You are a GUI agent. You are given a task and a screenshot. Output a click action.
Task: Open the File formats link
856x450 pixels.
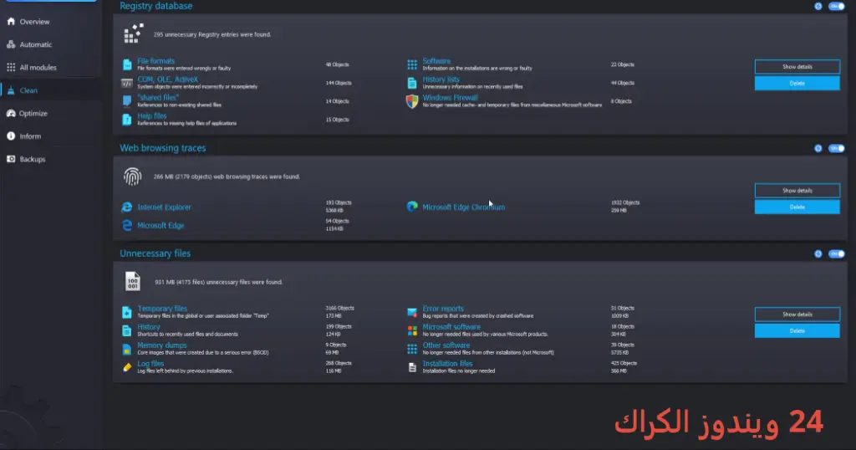(156, 60)
